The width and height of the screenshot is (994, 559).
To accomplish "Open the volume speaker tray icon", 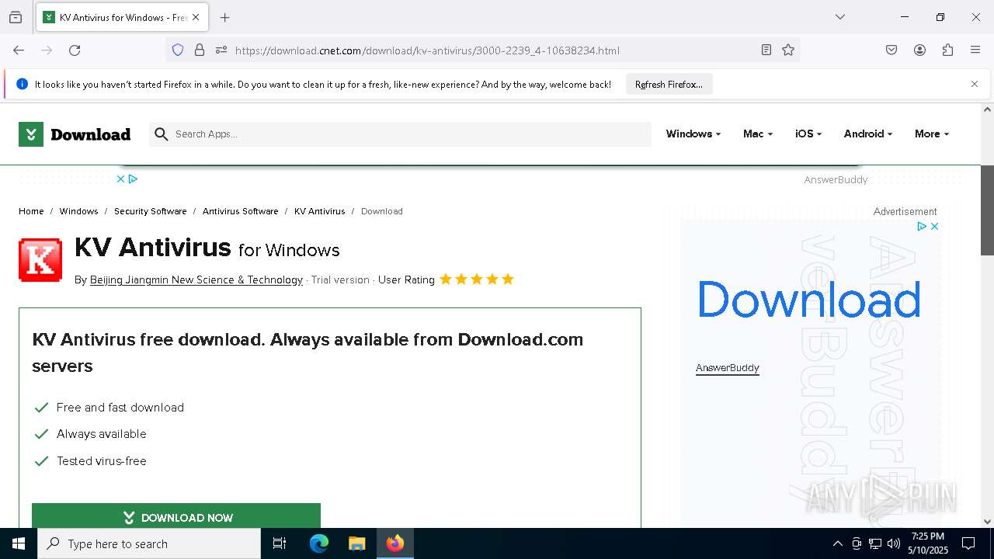I will point(894,543).
